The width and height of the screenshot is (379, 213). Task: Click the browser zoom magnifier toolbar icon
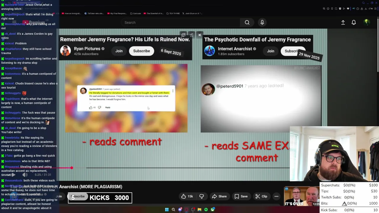[x=324, y=9]
